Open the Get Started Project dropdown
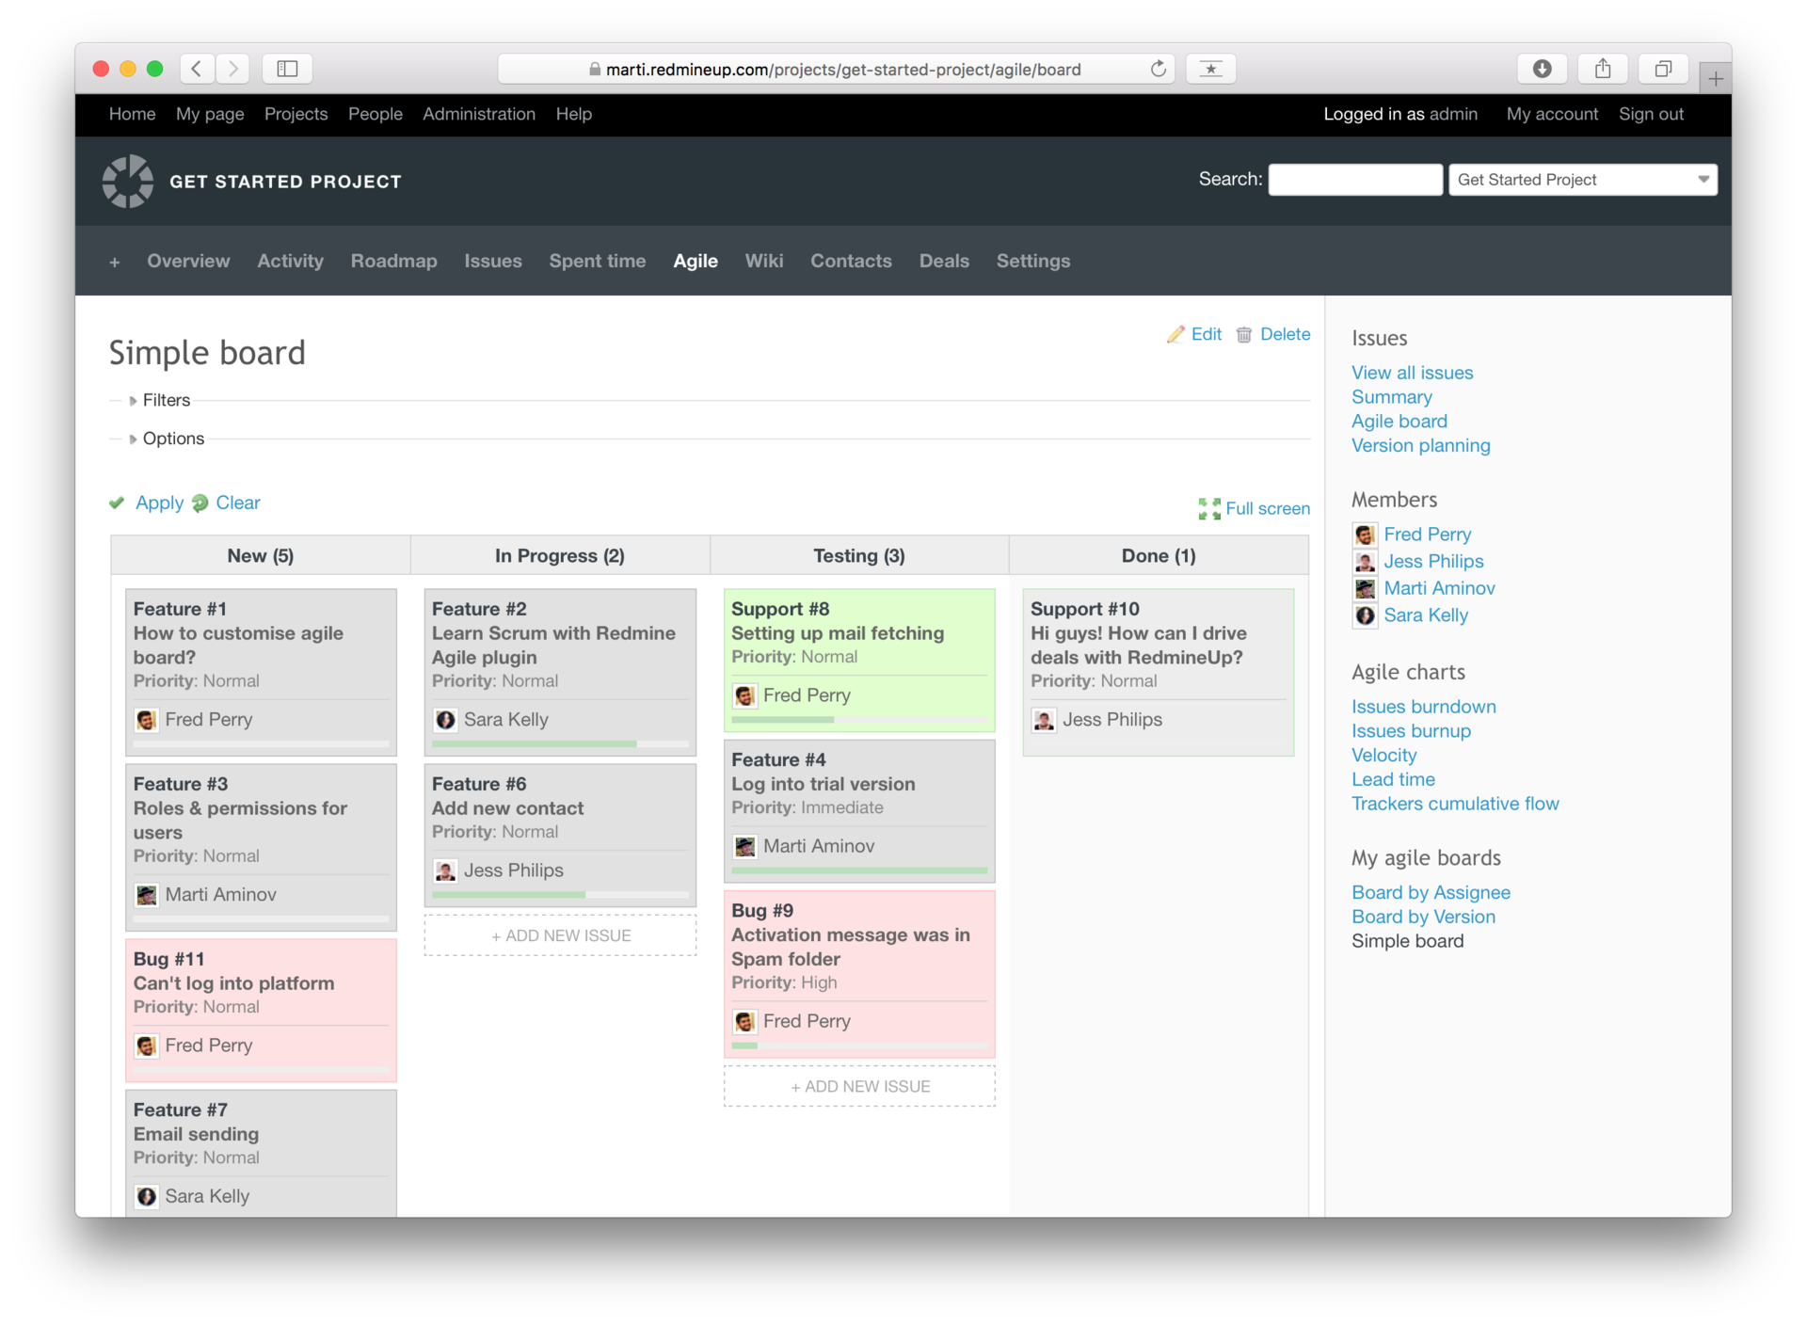Screen dimensions: 1807x1325 (x=1582, y=180)
